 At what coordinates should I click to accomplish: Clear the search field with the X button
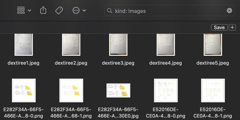coord(229,10)
